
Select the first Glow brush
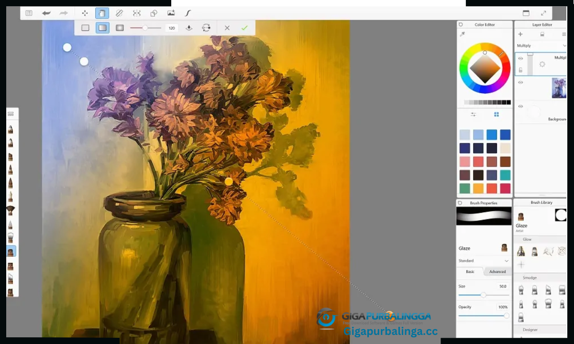pyautogui.click(x=521, y=251)
